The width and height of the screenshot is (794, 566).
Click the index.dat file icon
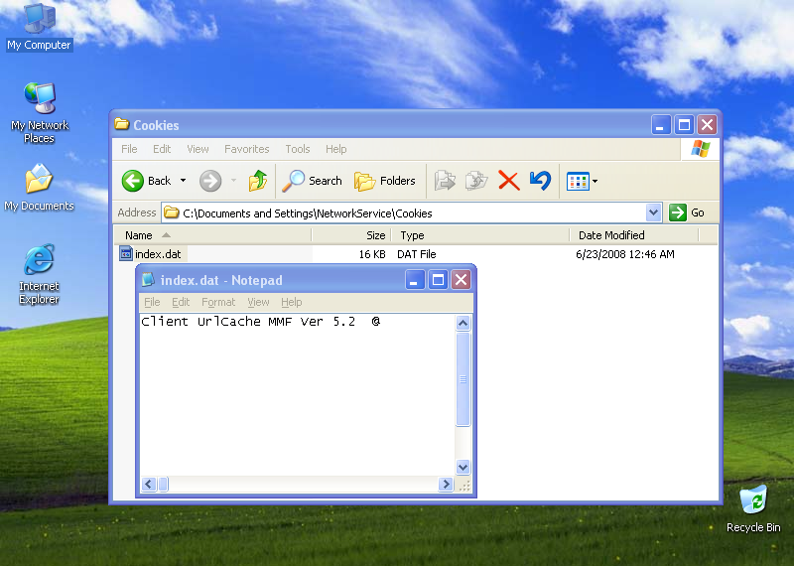coord(126,253)
